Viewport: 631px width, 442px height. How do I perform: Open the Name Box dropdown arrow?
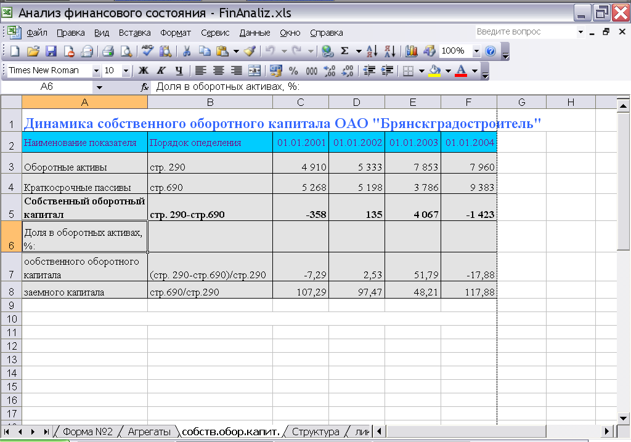coord(99,87)
